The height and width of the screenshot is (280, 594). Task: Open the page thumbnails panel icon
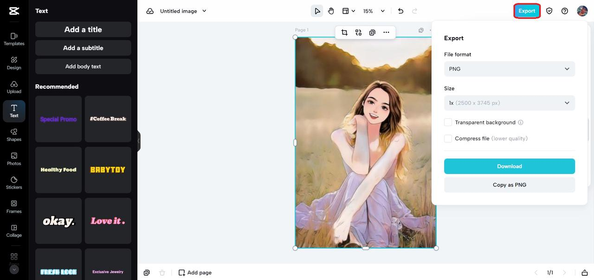[585, 273]
